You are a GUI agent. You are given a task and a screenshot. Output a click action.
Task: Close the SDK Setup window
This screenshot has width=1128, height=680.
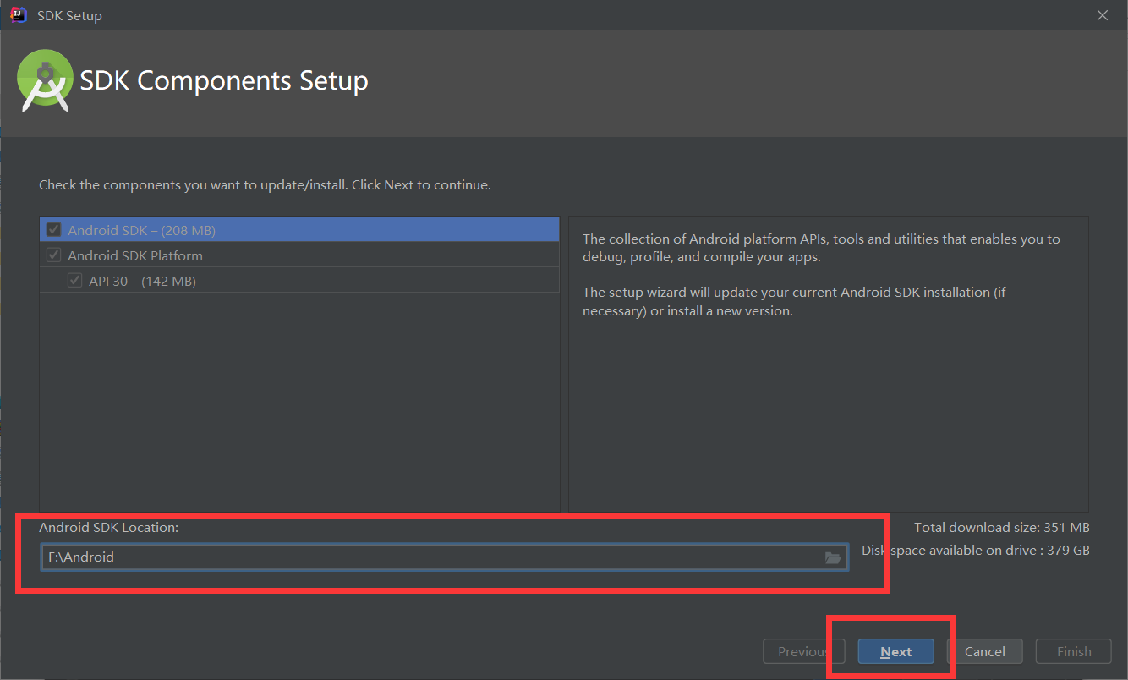coord(1102,15)
